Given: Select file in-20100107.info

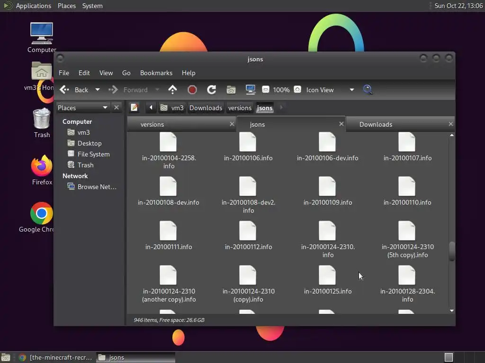Looking at the screenshot, I should (407, 147).
